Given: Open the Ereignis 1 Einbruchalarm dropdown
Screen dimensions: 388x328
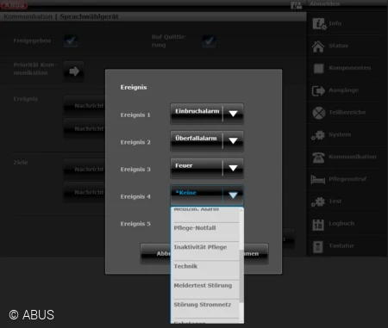Looking at the screenshot, I should click(x=207, y=114).
